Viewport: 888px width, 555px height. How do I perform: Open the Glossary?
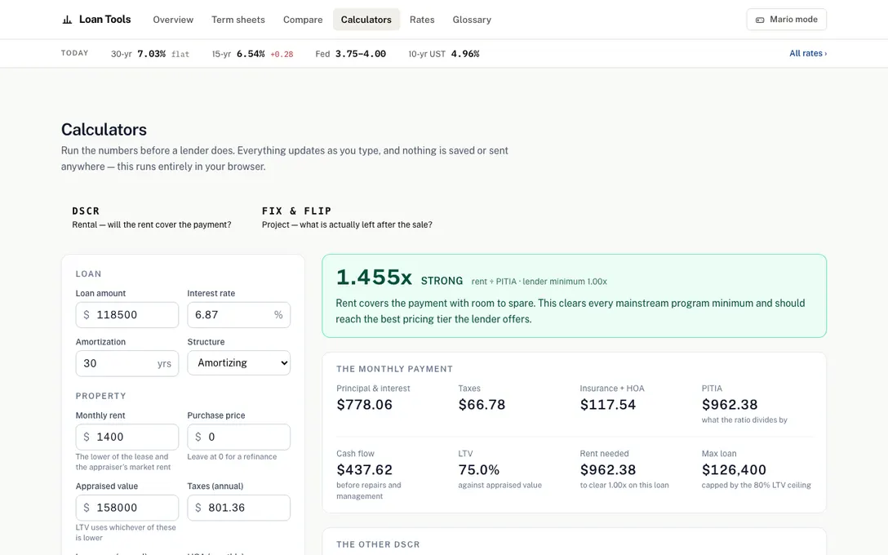[472, 20]
